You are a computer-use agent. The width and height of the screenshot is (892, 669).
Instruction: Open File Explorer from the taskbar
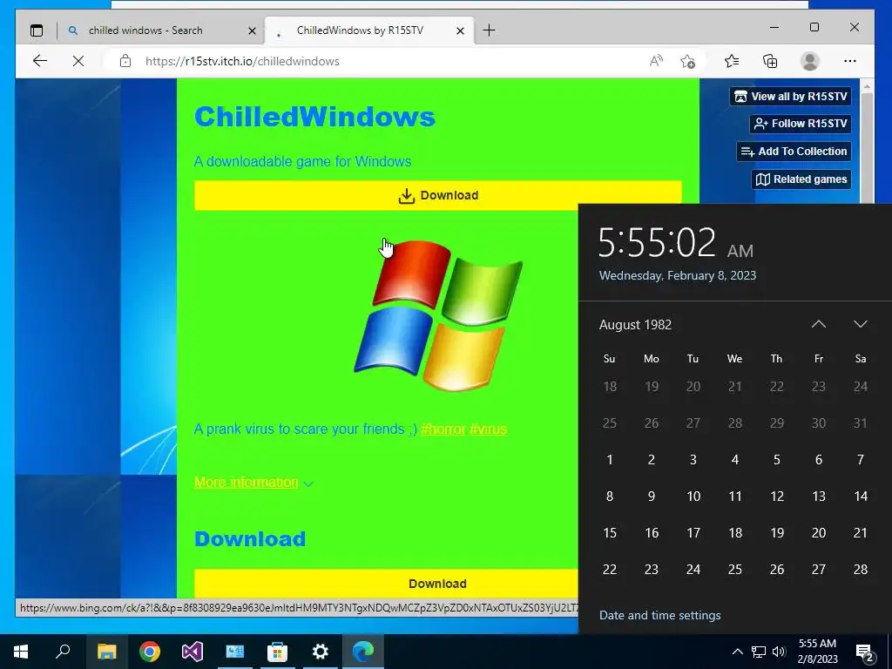click(x=106, y=652)
